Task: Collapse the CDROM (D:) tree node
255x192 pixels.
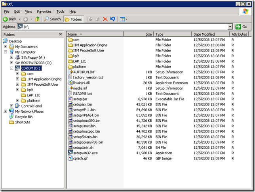Action: pos(11,68)
